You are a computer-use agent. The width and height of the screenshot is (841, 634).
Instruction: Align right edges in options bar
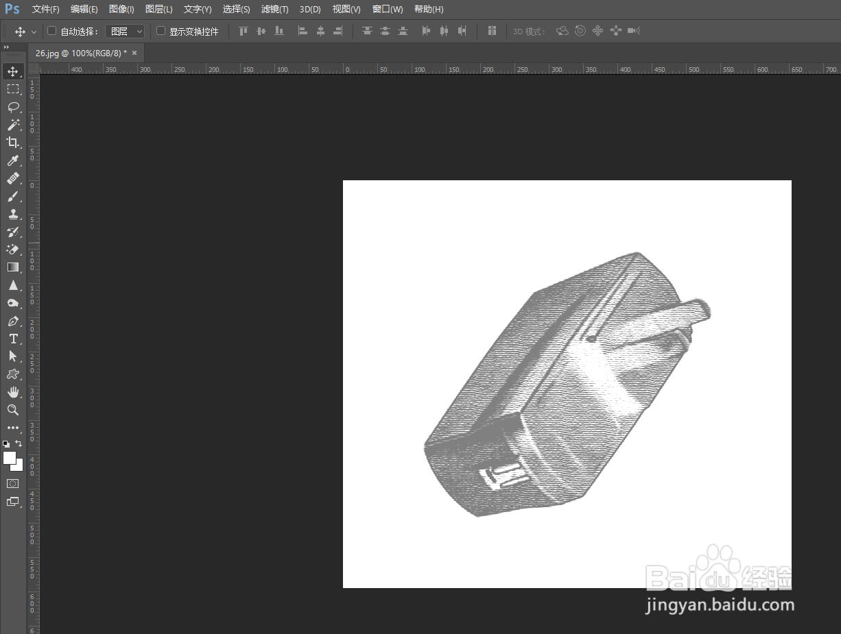tap(337, 31)
